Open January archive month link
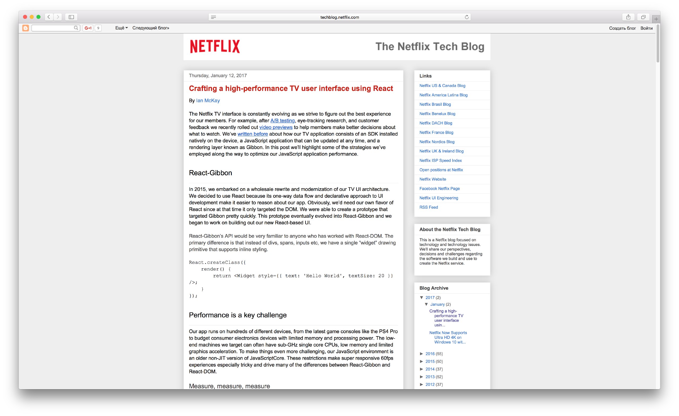Screen dimensions: 679x416 437,304
